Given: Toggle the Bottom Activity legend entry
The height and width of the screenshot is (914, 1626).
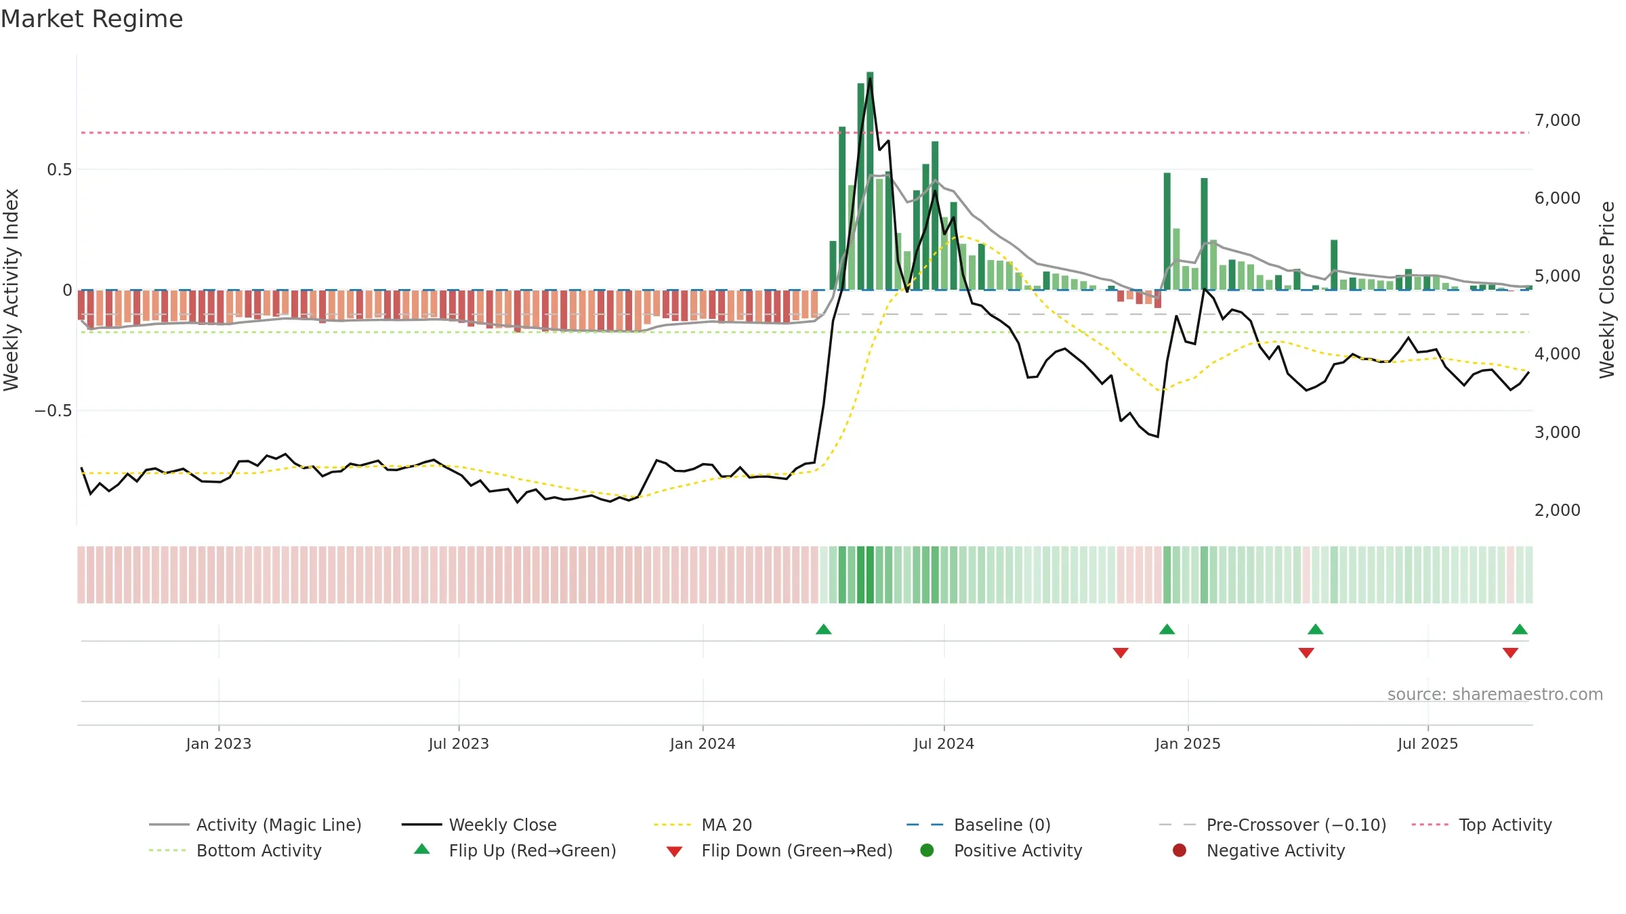Looking at the screenshot, I should [235, 850].
